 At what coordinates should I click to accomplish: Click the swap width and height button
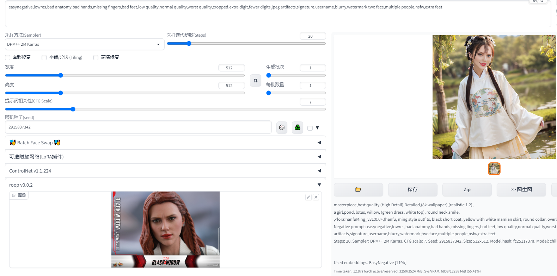pyautogui.click(x=256, y=81)
